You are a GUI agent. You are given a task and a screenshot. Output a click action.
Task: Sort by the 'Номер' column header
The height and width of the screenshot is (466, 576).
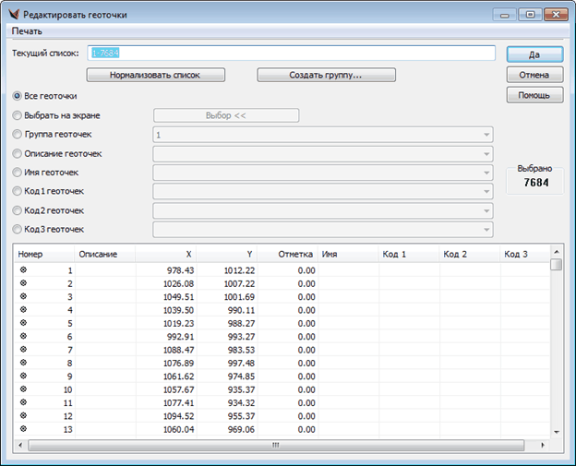30,253
